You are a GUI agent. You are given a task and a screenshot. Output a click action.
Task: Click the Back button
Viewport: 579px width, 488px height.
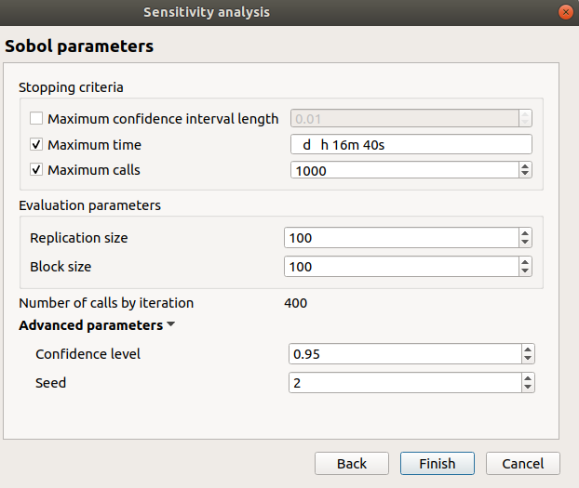351,464
